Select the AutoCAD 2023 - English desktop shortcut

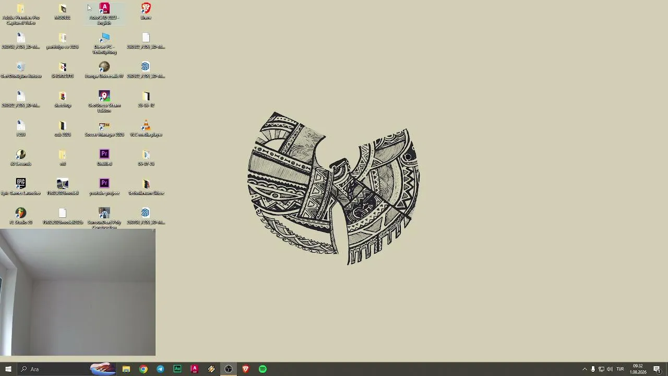tap(104, 14)
